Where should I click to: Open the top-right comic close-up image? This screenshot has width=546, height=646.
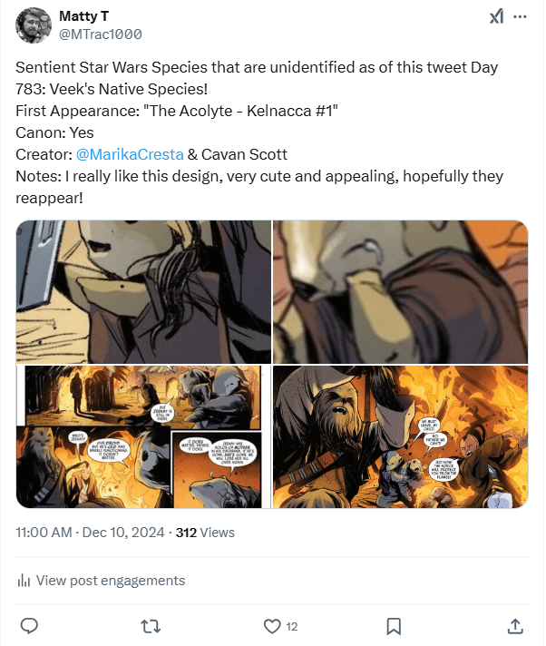pos(400,291)
